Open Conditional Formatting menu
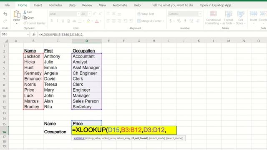 click(213, 17)
